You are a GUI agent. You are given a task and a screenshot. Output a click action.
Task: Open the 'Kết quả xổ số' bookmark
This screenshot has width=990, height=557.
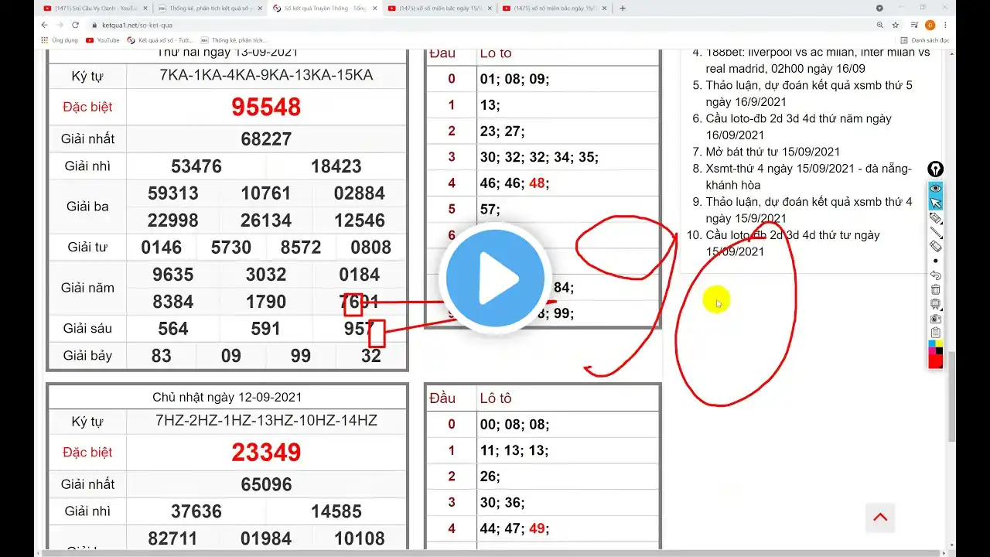click(160, 40)
